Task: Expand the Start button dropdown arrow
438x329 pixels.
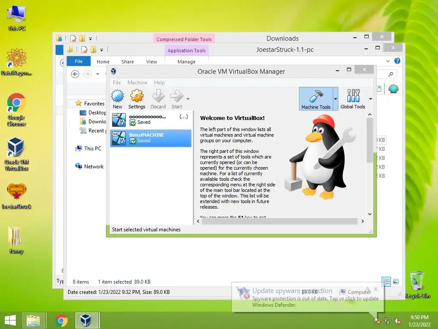Action: [188, 99]
